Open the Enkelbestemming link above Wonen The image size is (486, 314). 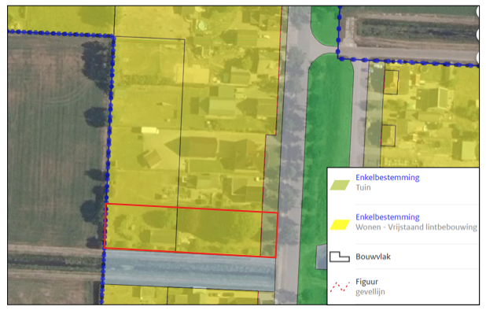pos(388,217)
